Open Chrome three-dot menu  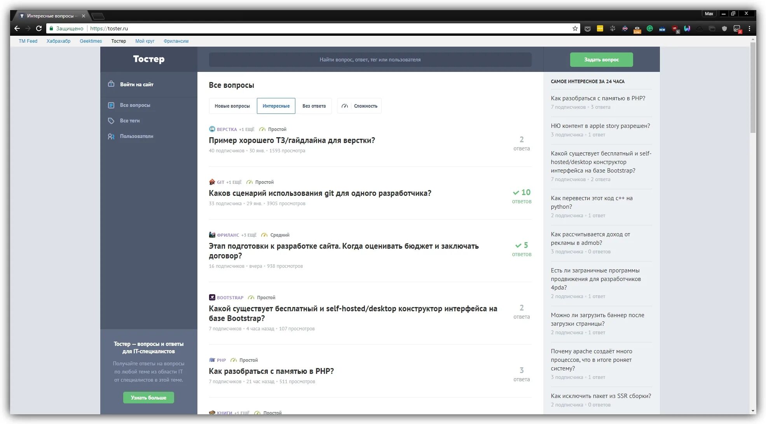[749, 28]
